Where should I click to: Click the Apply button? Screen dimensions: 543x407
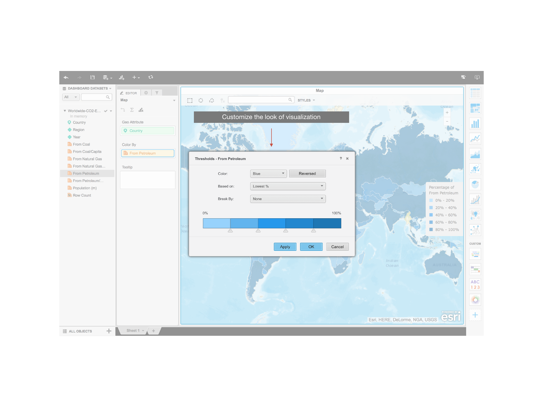[x=285, y=247]
